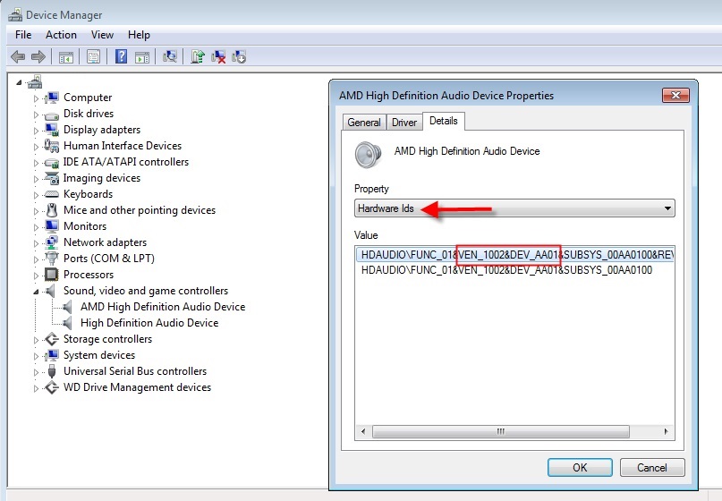Click the Value list scroll right arrow
The width and height of the screenshot is (722, 501).
point(666,431)
